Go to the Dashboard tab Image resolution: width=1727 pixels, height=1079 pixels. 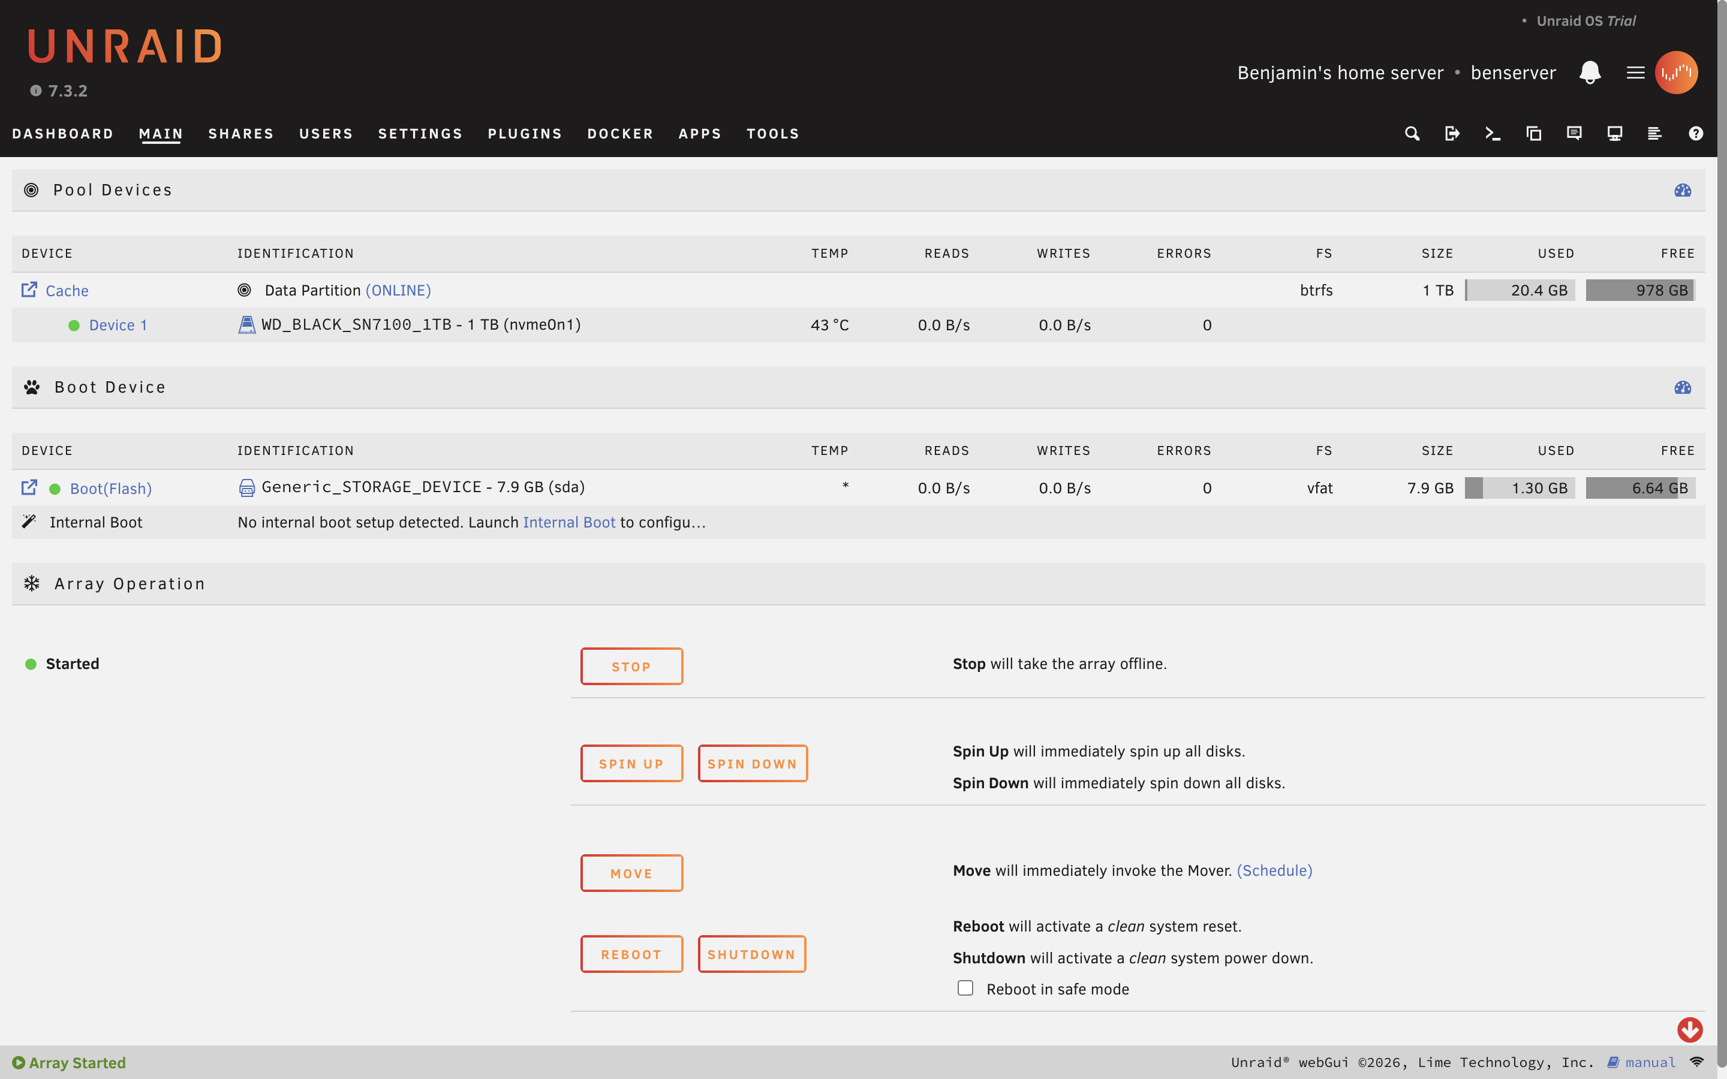tap(63, 134)
